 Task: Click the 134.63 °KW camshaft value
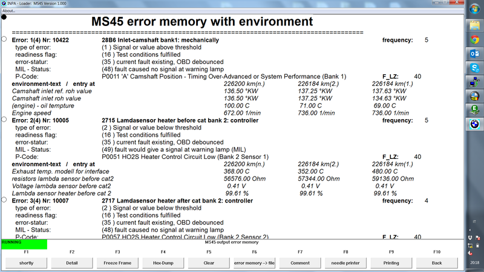389,99
